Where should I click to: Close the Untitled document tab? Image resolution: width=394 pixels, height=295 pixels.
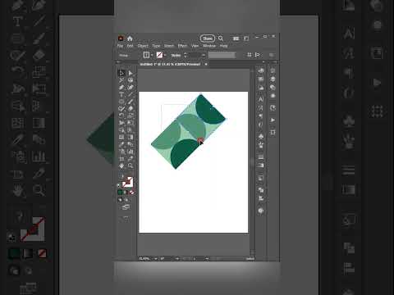coord(206,64)
